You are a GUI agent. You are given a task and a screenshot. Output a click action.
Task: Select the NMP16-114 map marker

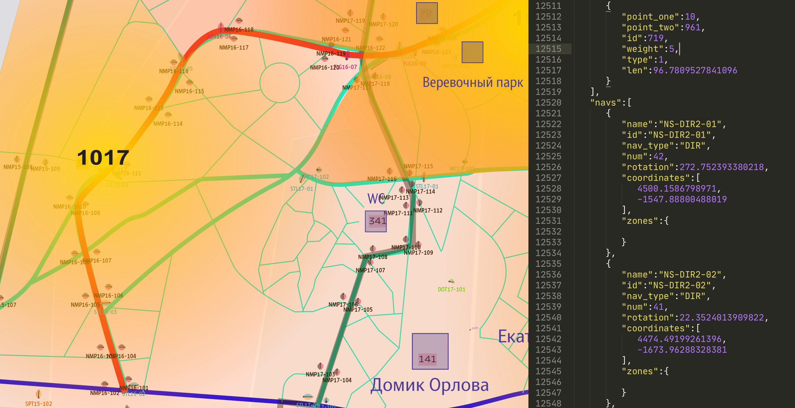pyautogui.click(x=168, y=115)
